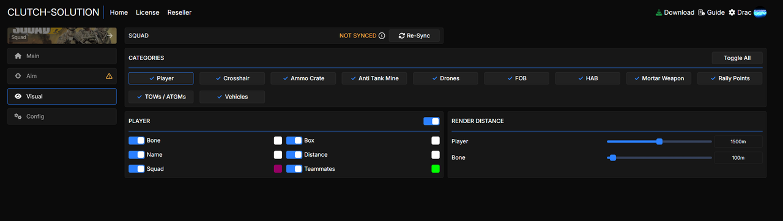Go to the Home nav link
Image resolution: width=783 pixels, height=221 pixels.
tap(119, 12)
